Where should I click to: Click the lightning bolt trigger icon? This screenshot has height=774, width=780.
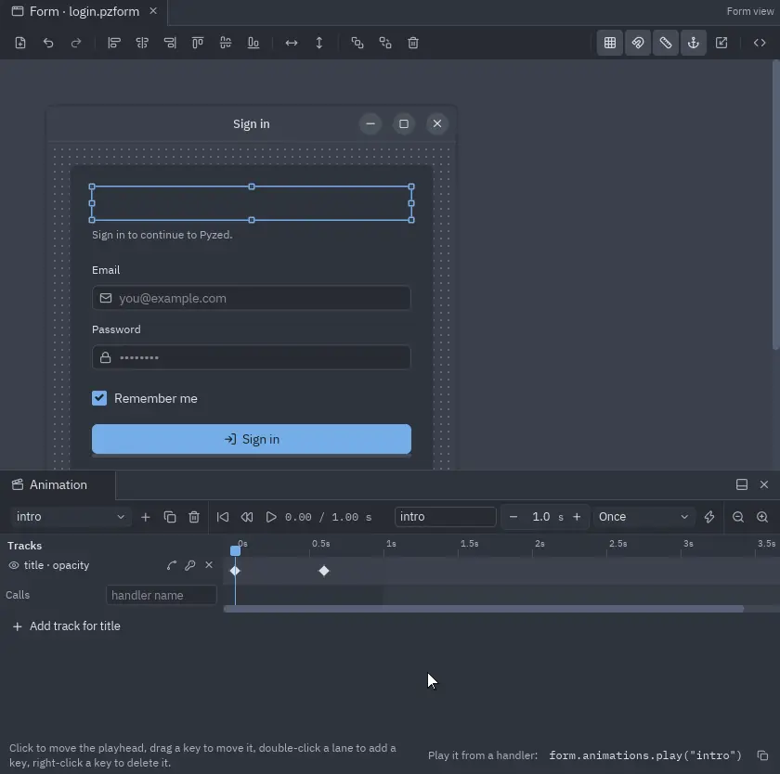click(x=709, y=517)
